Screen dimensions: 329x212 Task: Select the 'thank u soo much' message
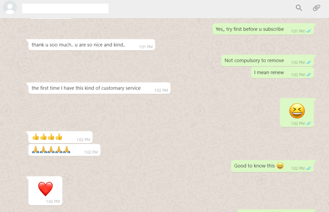(92, 45)
